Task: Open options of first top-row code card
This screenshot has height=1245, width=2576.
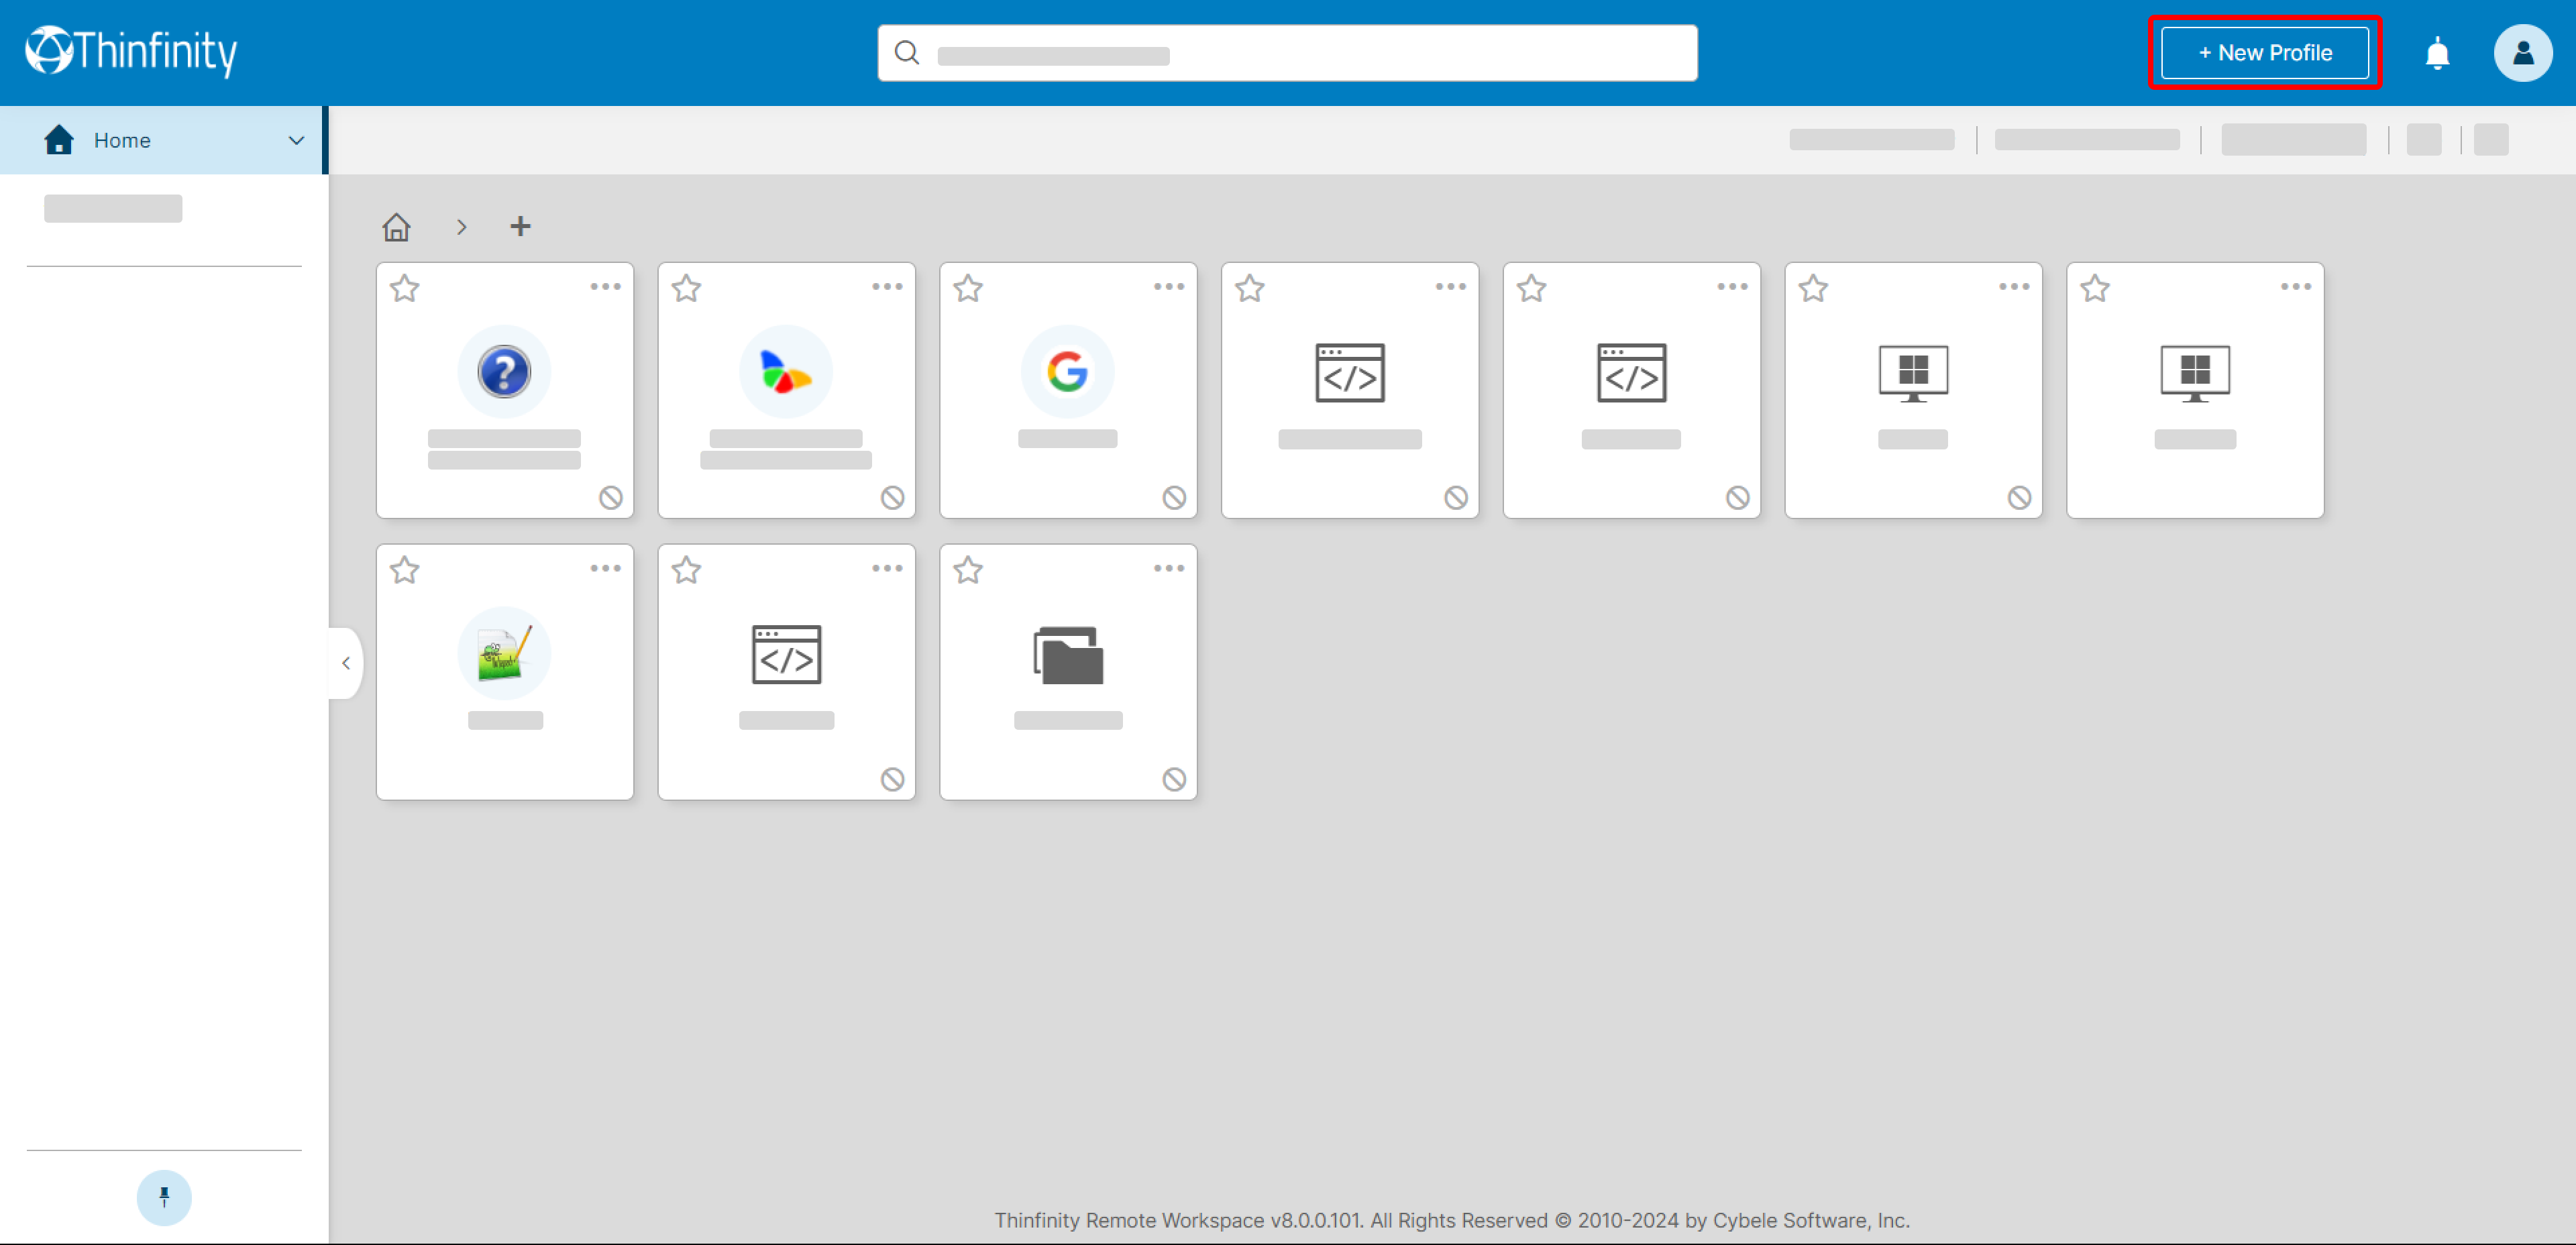Action: click(1451, 287)
